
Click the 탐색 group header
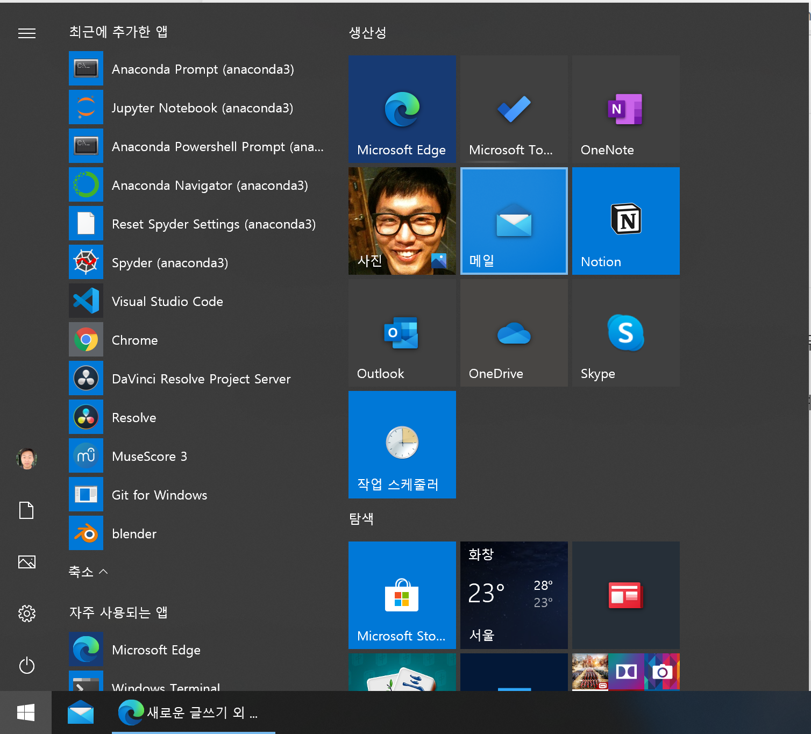(x=361, y=518)
